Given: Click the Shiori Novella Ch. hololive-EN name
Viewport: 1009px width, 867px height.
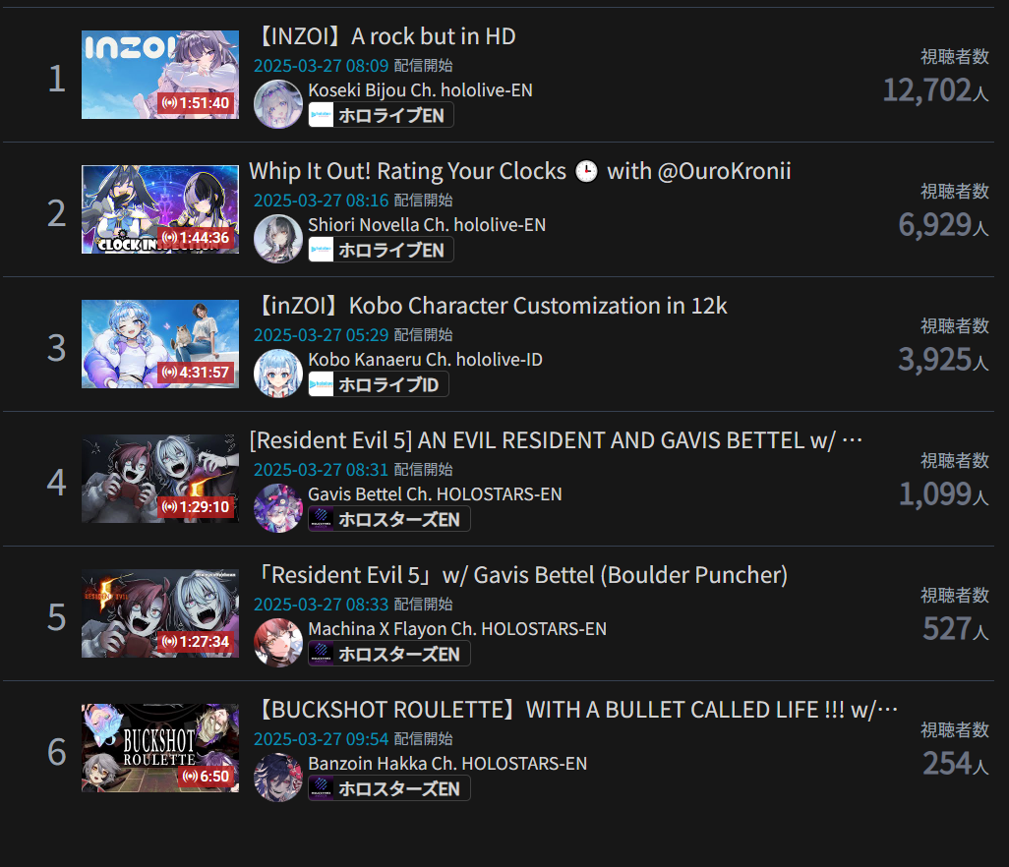Looking at the screenshot, I should tap(427, 225).
